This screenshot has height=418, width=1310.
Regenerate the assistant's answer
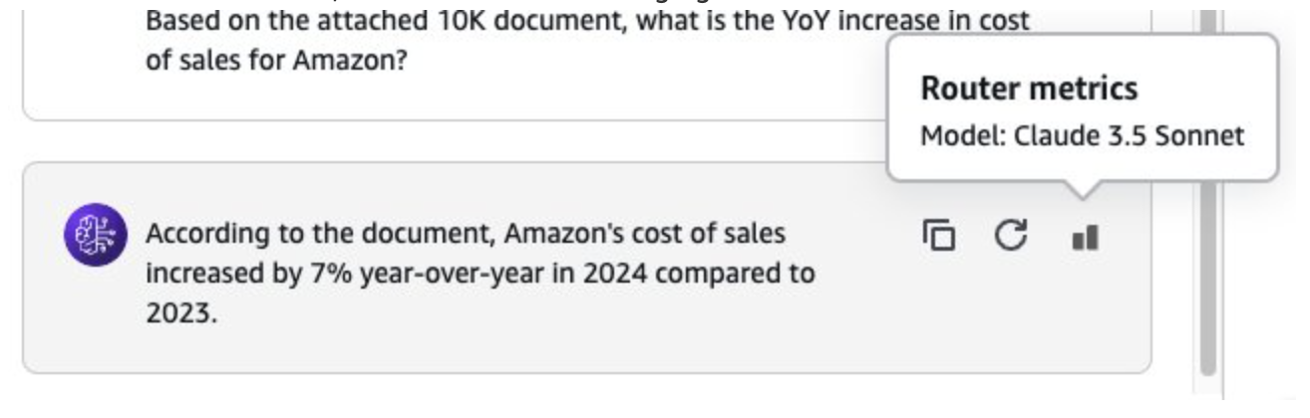click(1011, 237)
